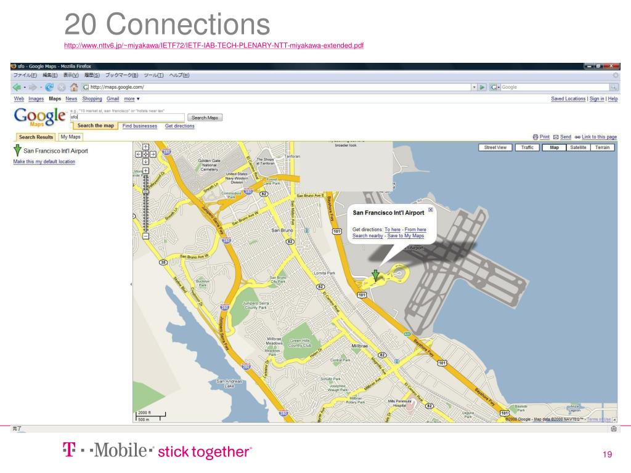Open the back button history dropdown arrow
This screenshot has height=473, width=631.
pyautogui.click(x=25, y=87)
